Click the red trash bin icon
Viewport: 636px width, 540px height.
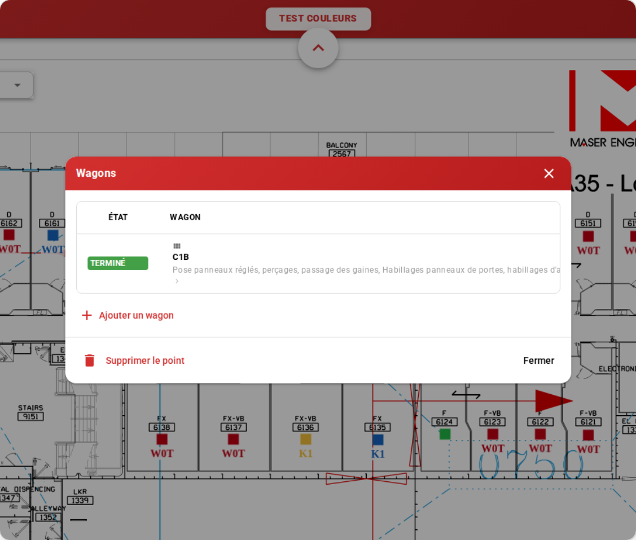coord(90,360)
